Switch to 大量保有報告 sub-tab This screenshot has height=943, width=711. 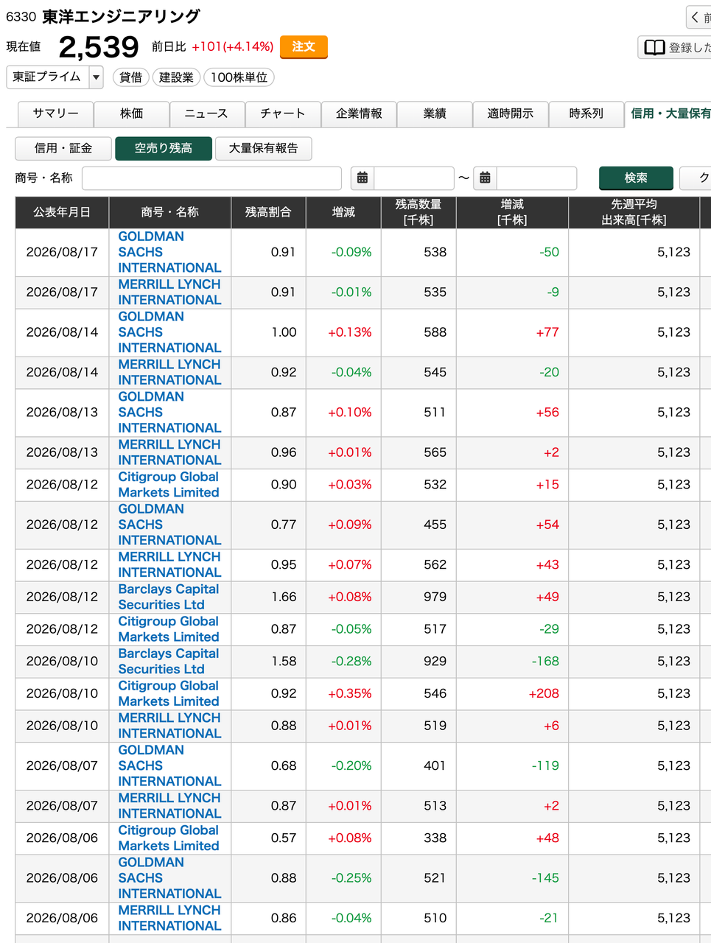coord(263,148)
